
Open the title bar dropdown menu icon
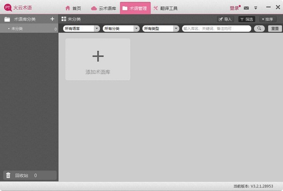[256, 8]
